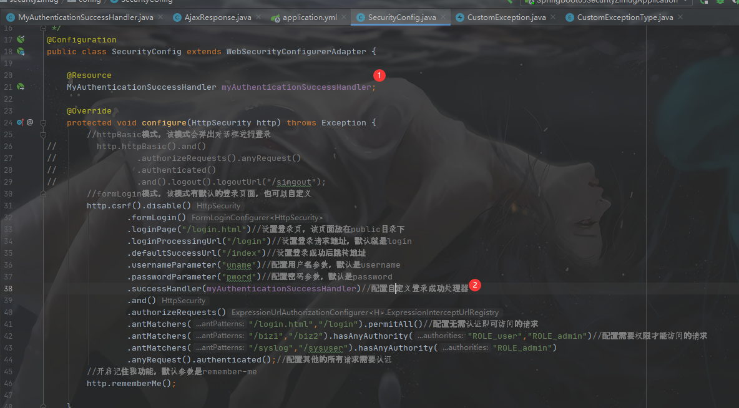This screenshot has width=739, height=408.
Task: Click the overriding method gutter icon beside configure
Action: click(19, 122)
